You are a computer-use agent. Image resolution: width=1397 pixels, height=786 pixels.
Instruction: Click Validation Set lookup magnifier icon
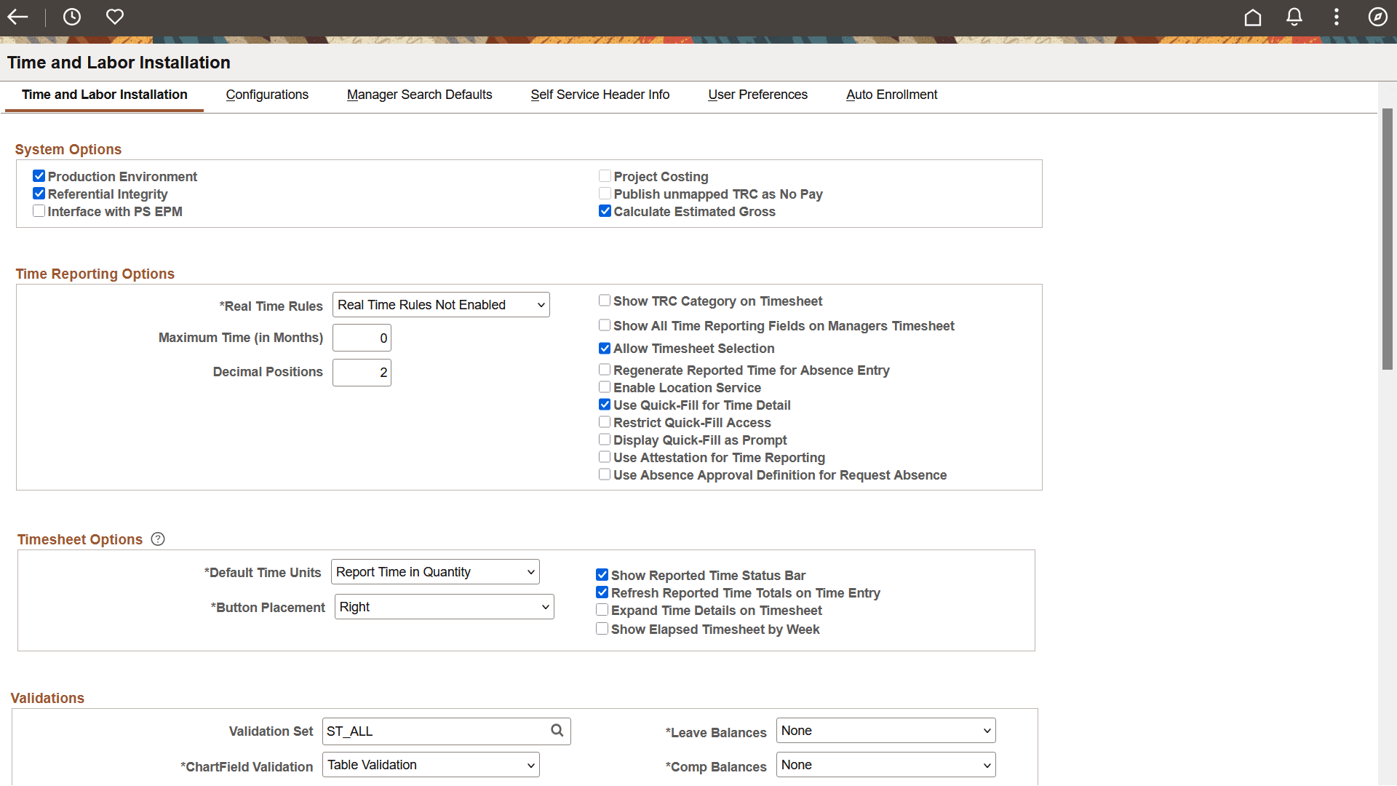tap(557, 731)
